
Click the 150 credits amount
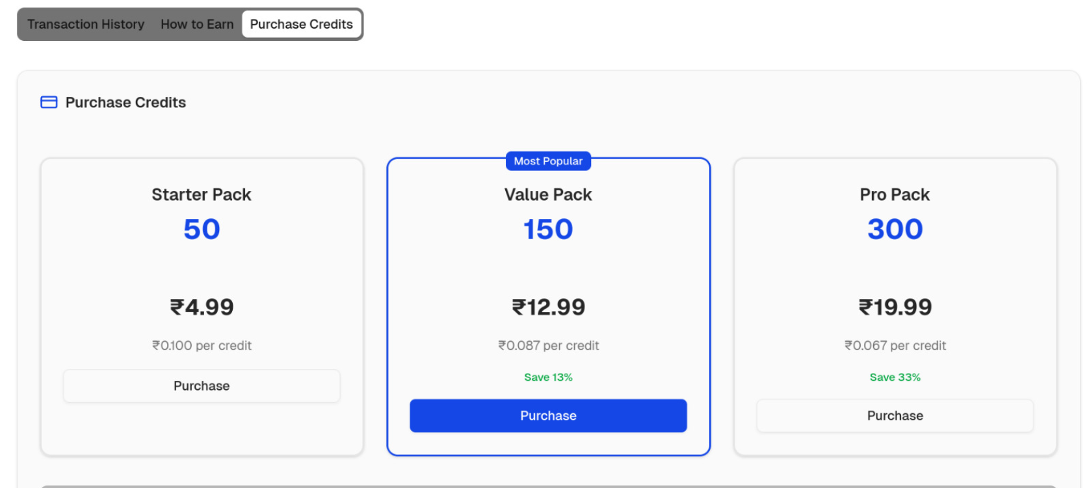pos(548,229)
